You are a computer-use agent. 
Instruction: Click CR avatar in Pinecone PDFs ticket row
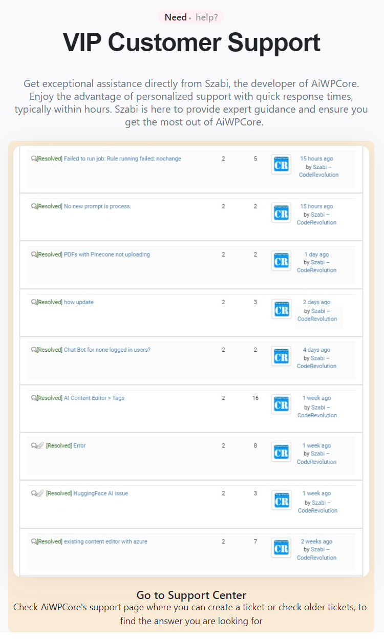[281, 261]
